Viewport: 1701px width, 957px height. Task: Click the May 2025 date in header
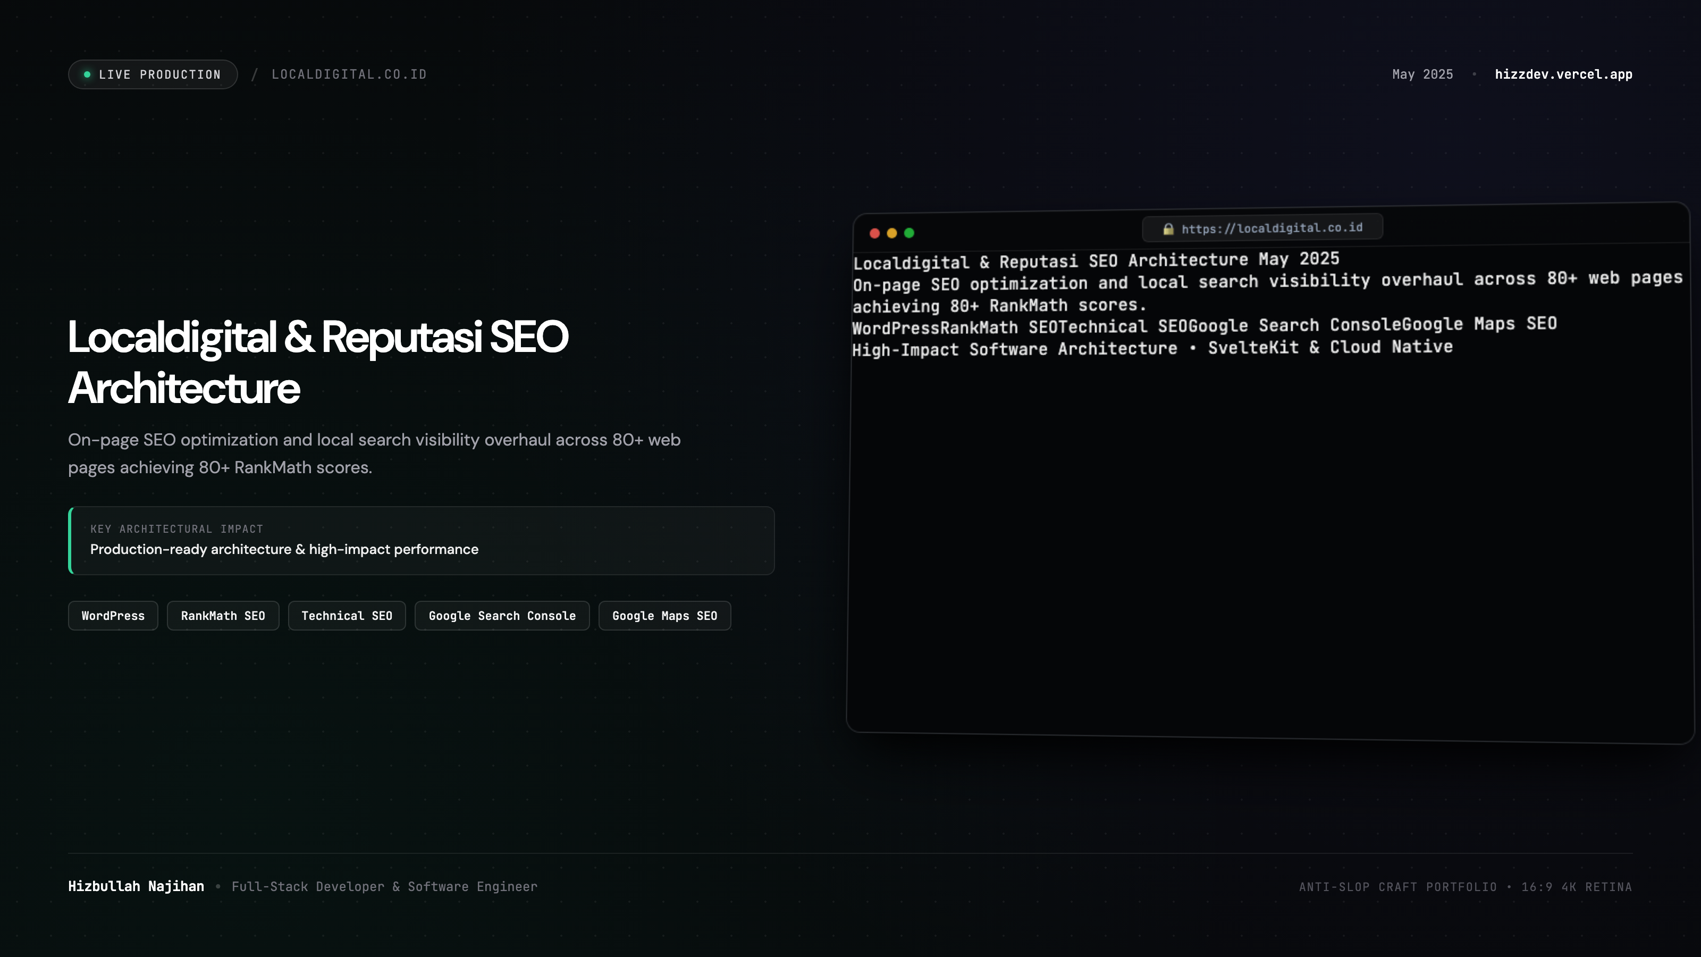(x=1422, y=74)
